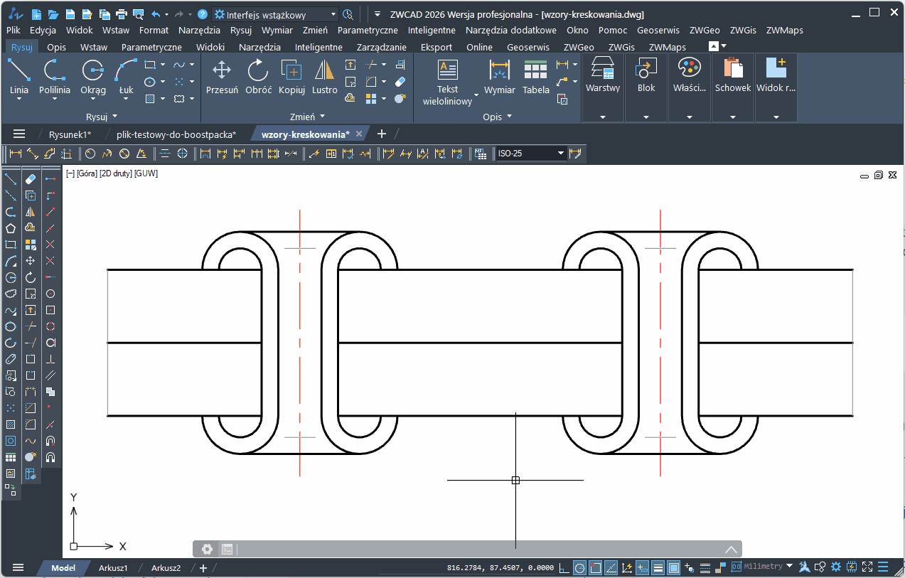Switch to the Arkusz1 layout tab

(113, 568)
